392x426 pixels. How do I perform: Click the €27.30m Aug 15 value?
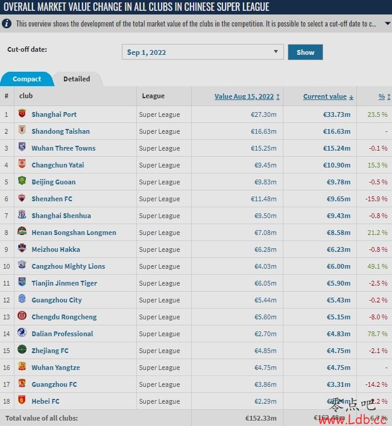coord(264,114)
